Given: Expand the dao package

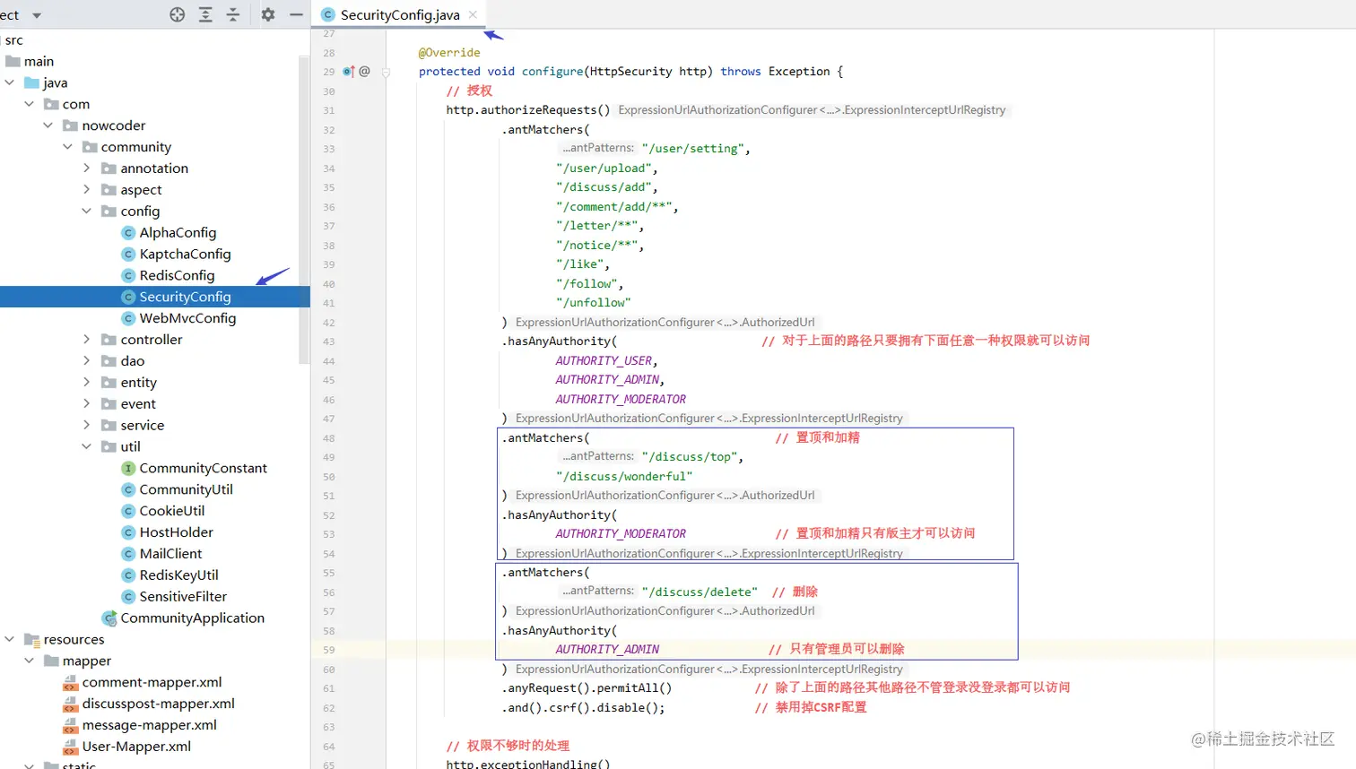Looking at the screenshot, I should pos(86,361).
